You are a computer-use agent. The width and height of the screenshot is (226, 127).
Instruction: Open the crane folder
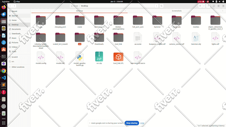coord(79,22)
